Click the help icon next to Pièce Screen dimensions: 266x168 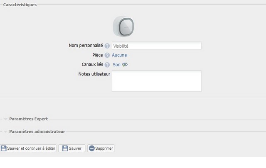(107, 55)
